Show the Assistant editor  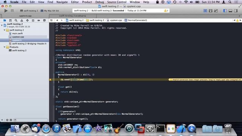coord(211,11)
